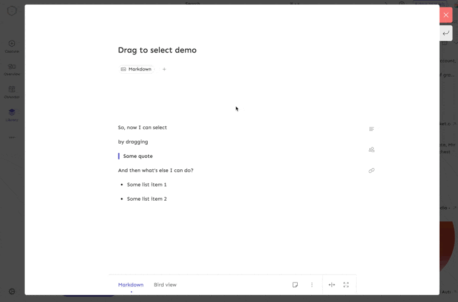Image resolution: width=458 pixels, height=302 pixels.
Task: Click the return arrow icon below close
Action: click(x=446, y=33)
